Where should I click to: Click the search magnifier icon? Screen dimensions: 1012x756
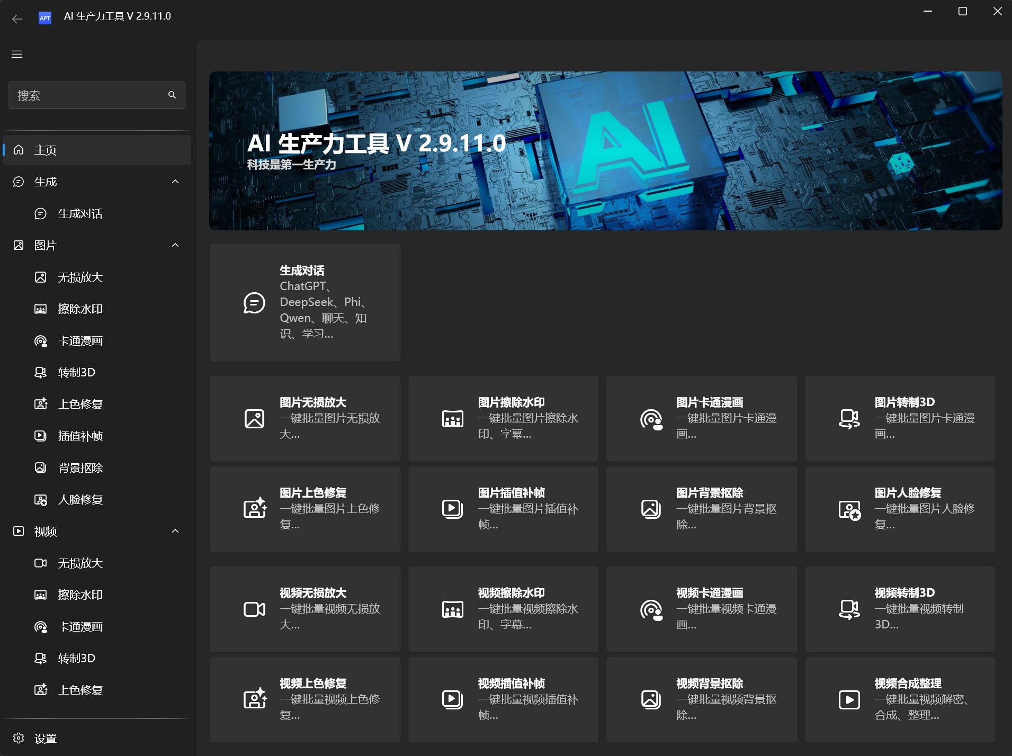(172, 95)
